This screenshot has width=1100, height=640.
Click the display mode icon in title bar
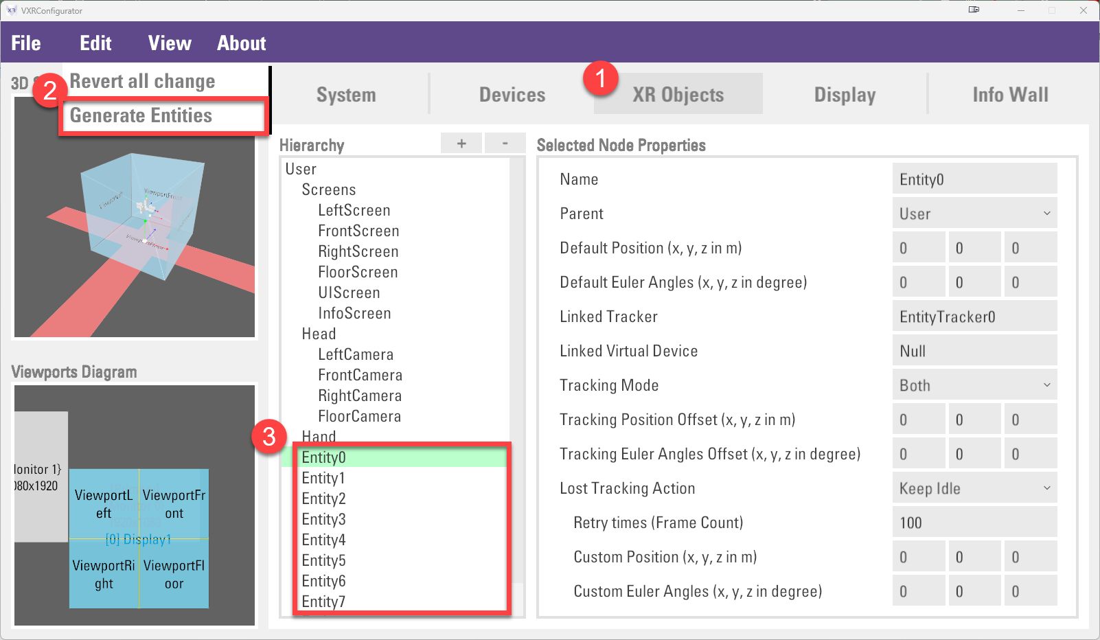(974, 10)
